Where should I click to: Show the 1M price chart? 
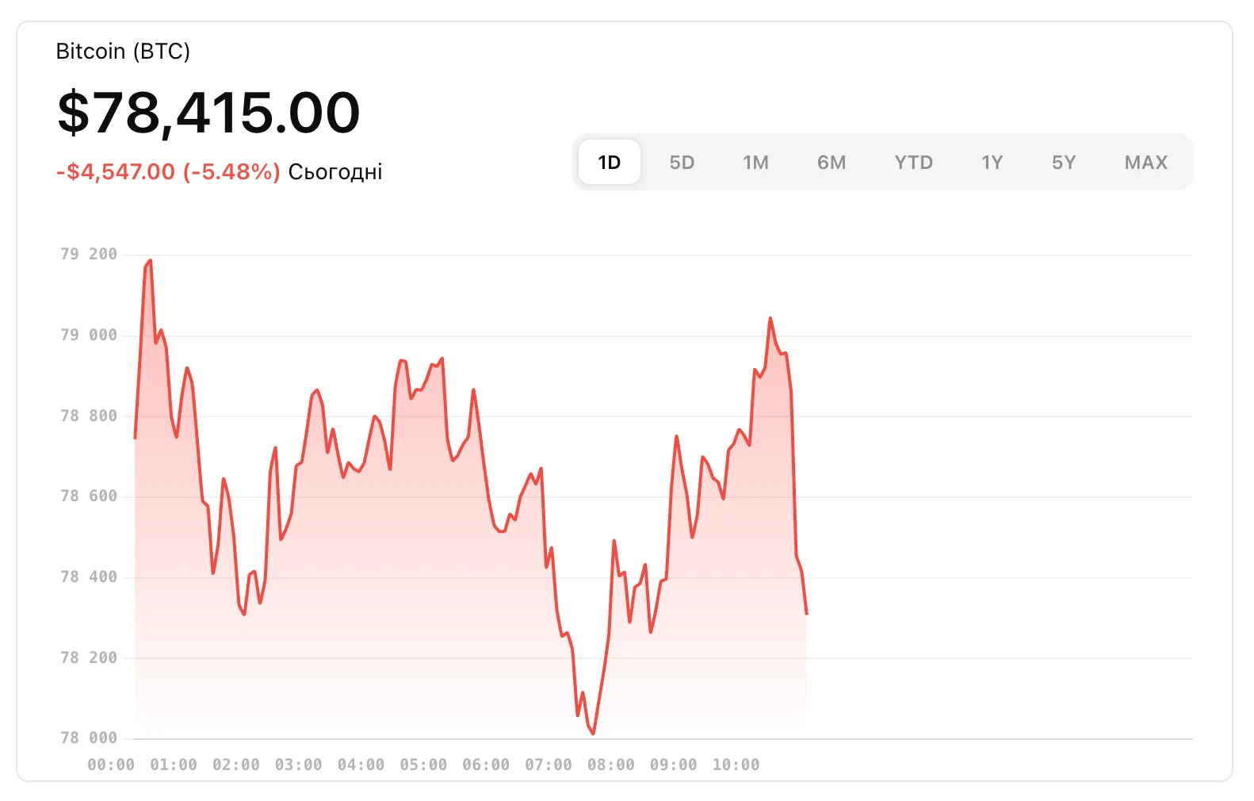[x=755, y=163]
